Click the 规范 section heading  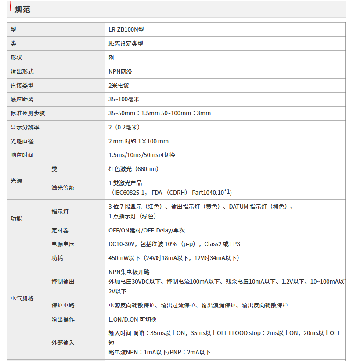click(22, 10)
